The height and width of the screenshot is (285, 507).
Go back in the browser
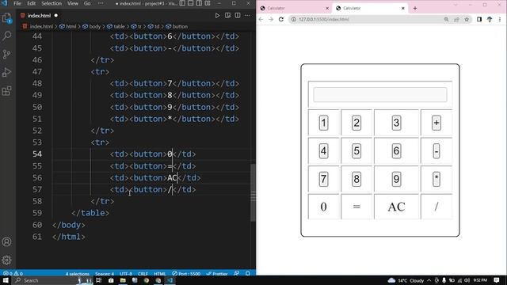261,19
